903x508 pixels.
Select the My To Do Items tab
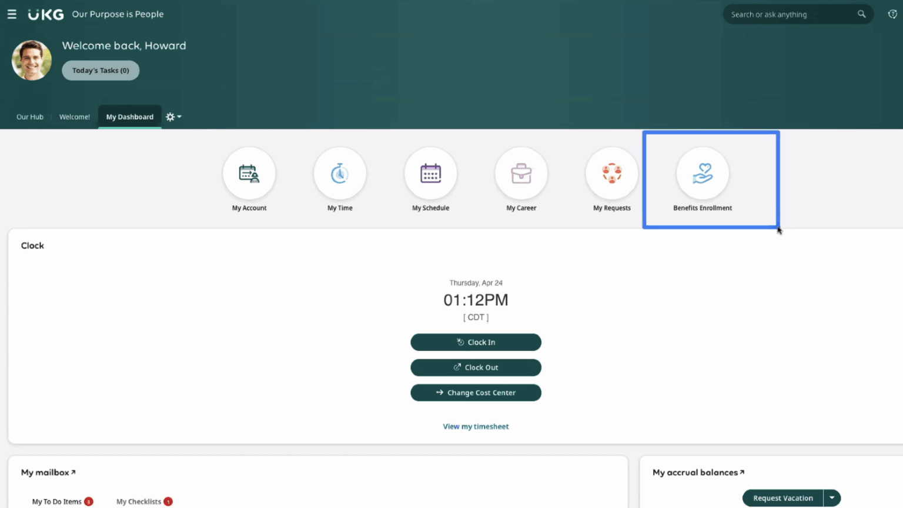point(57,502)
